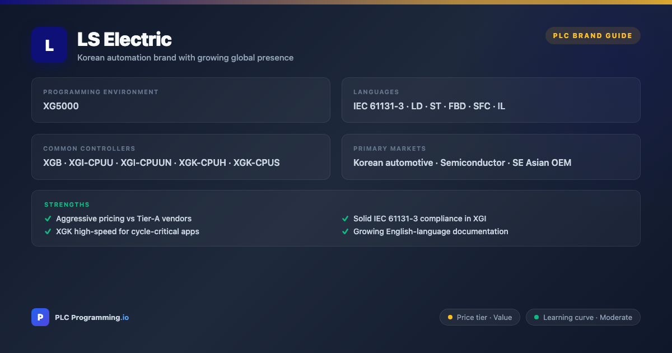Screen dimensions: 672x353
Task: Click 'Growing English-language documentation' text
Action: [x=431, y=231]
